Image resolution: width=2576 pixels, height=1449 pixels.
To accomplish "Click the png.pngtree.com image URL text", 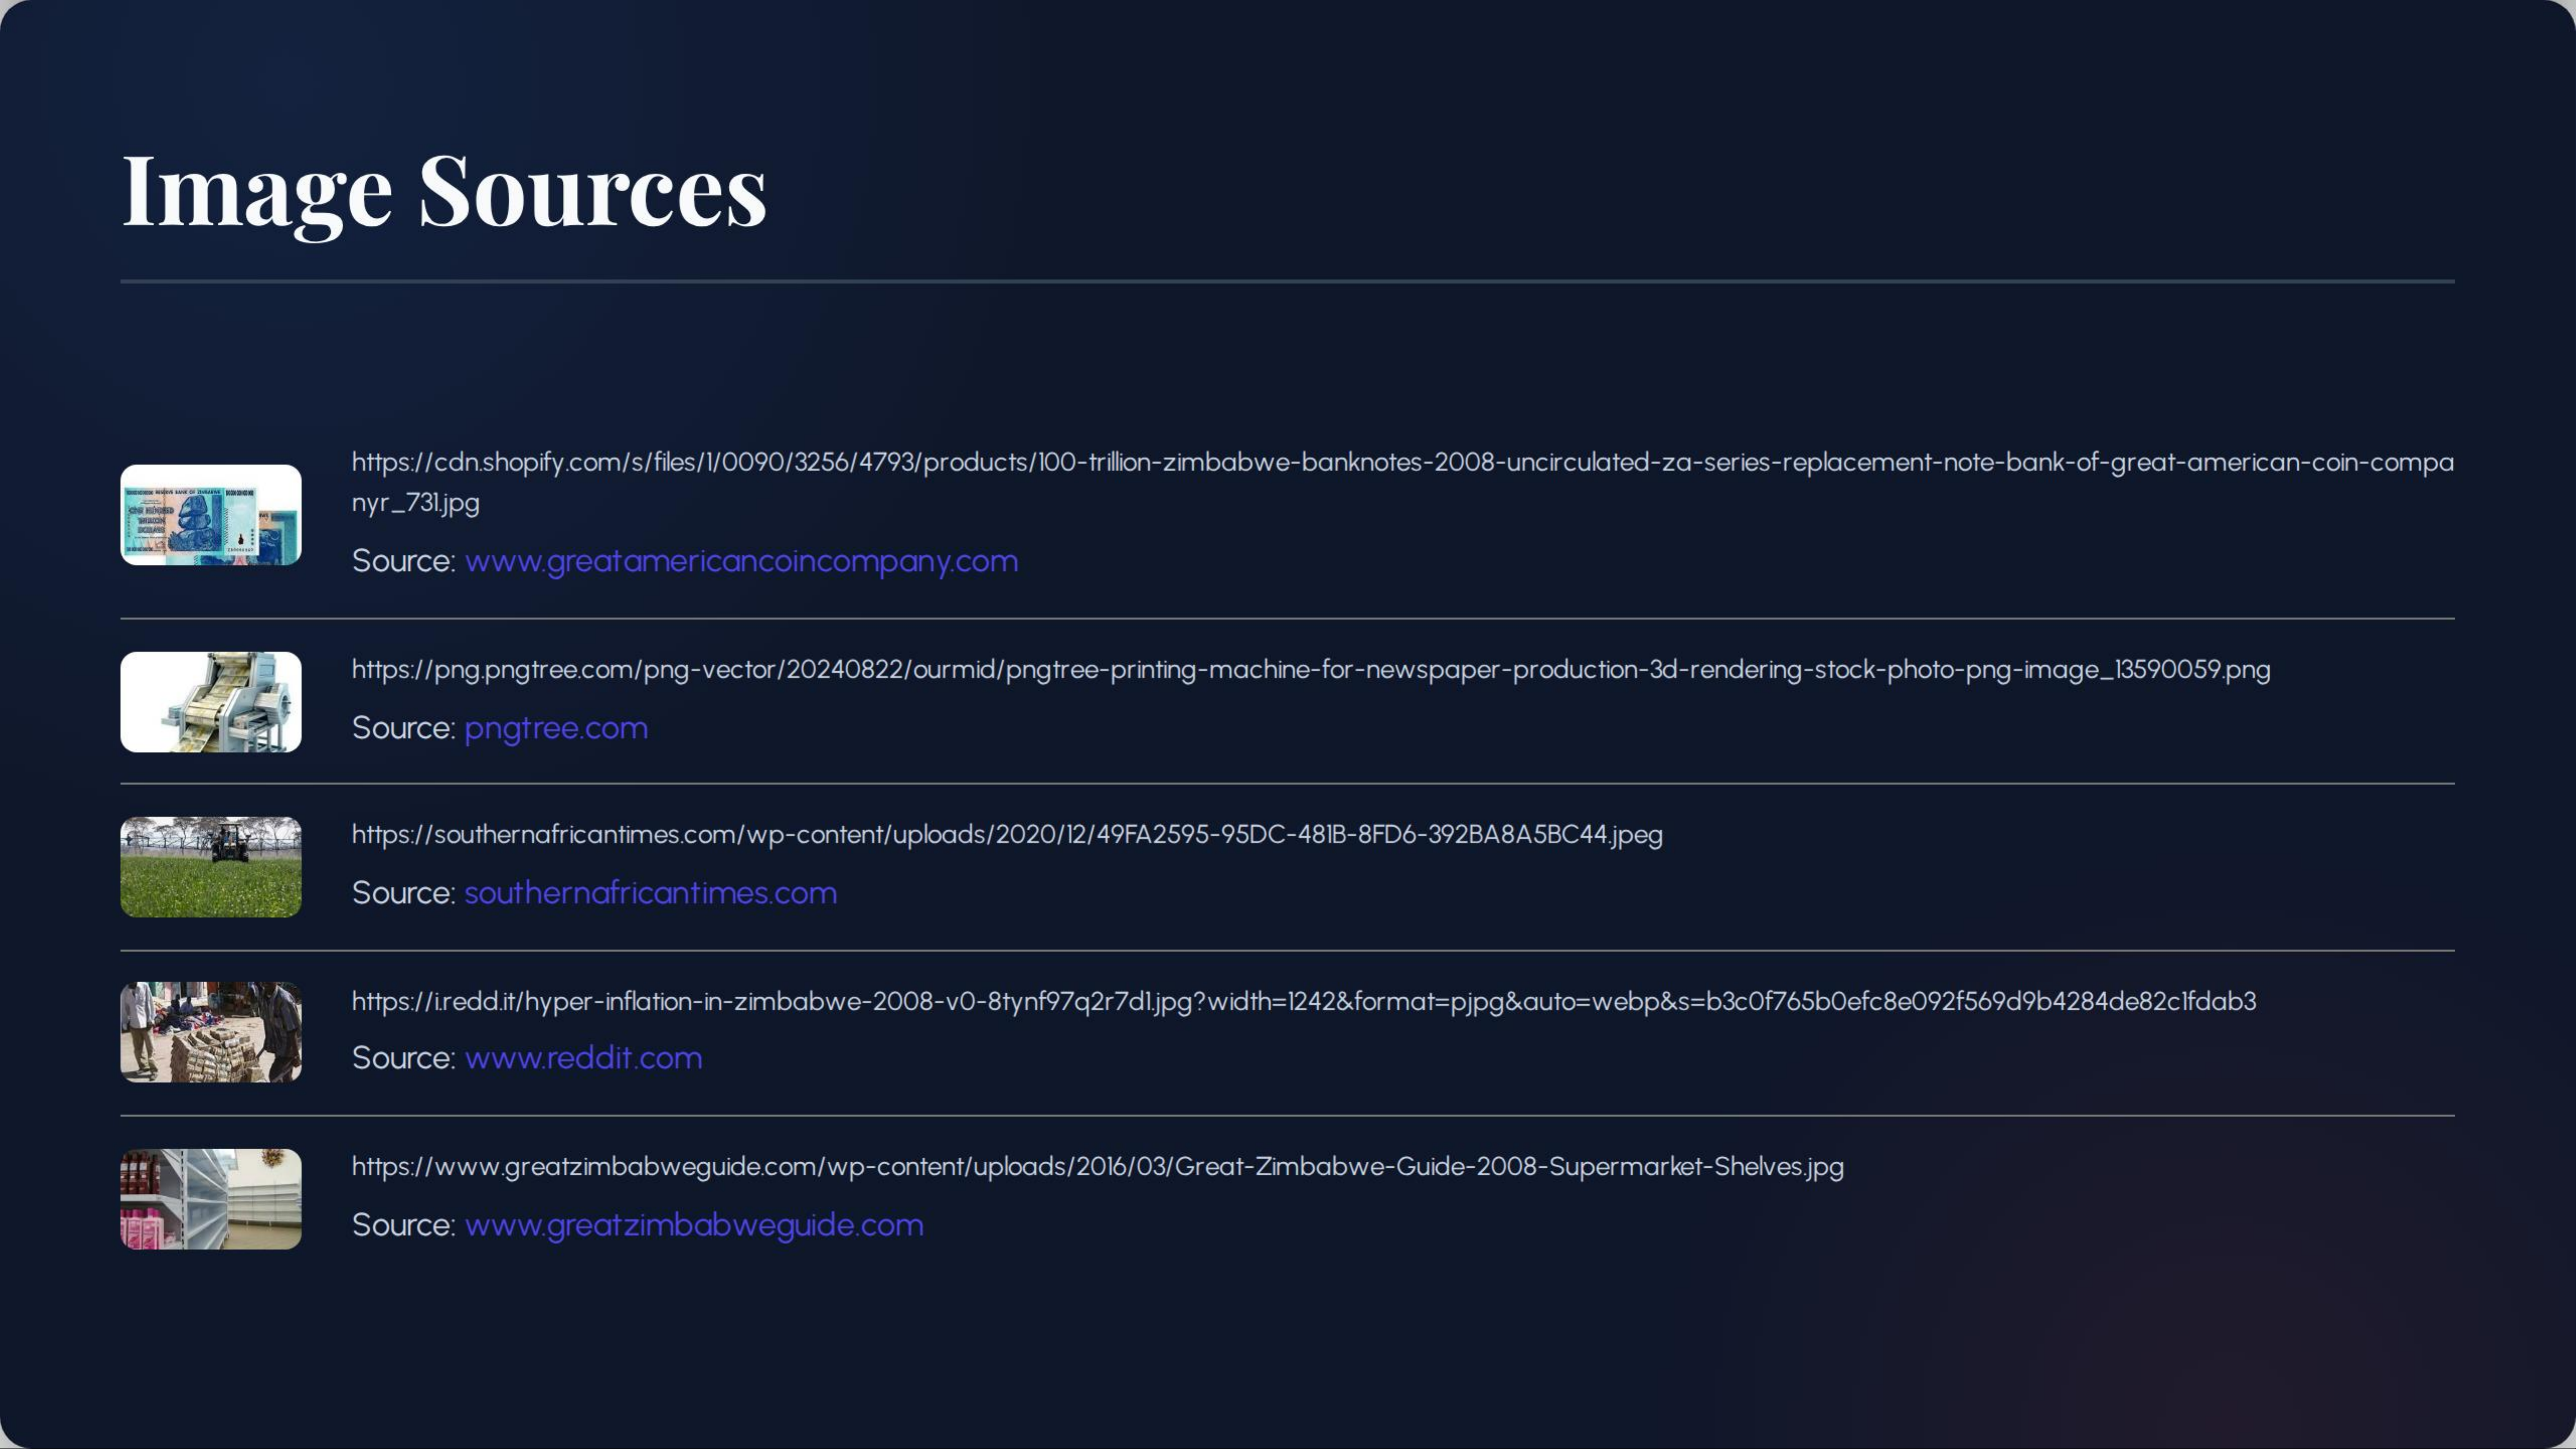I will coord(1310,670).
